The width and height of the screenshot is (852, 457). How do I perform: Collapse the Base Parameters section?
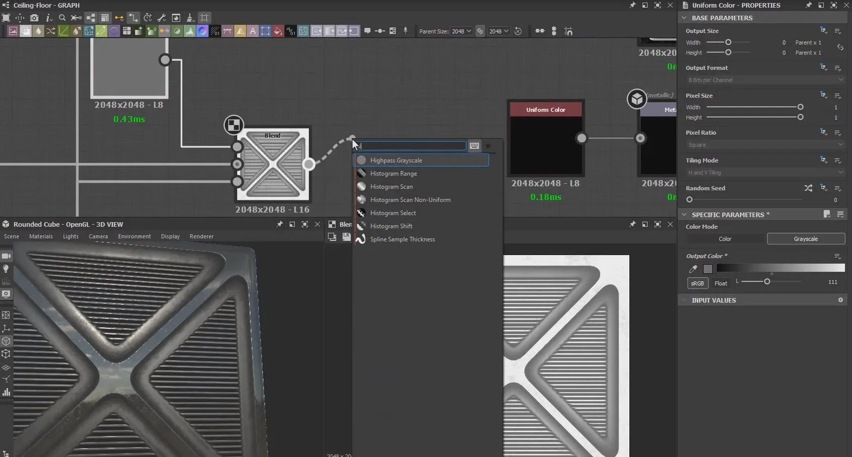coord(684,18)
